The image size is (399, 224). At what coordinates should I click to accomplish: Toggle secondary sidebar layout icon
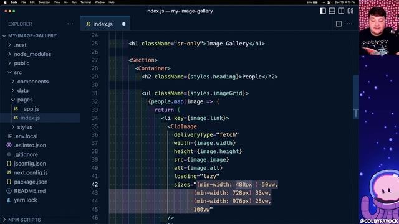coord(341,11)
